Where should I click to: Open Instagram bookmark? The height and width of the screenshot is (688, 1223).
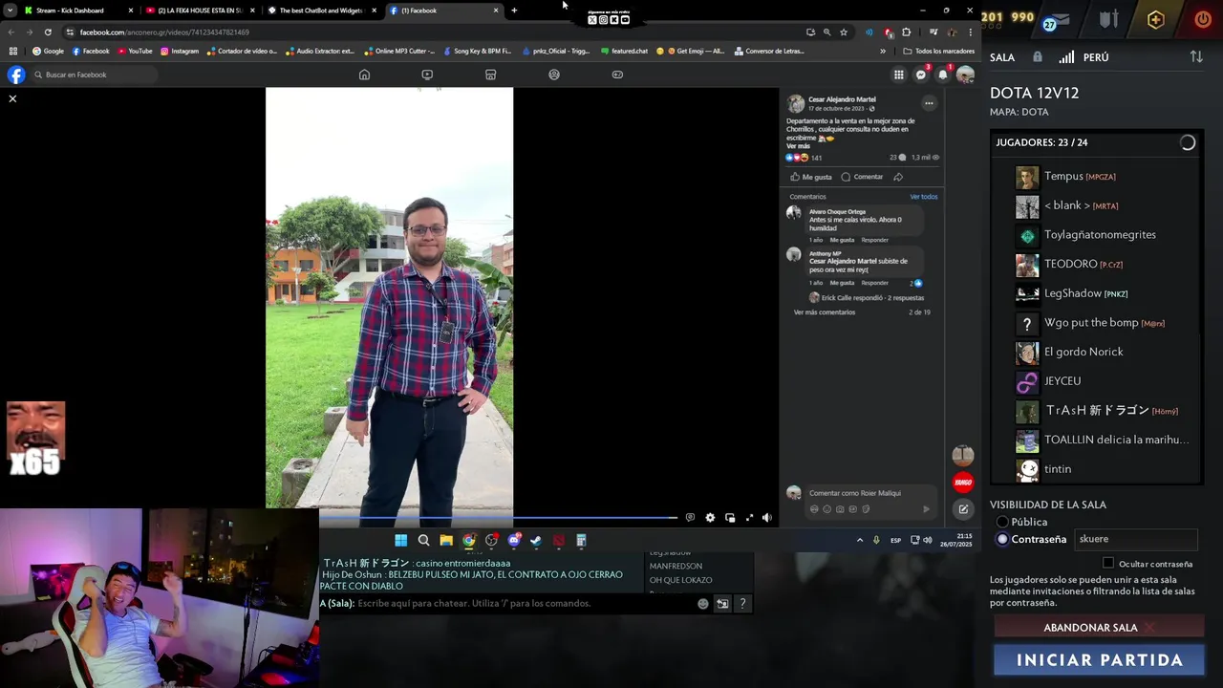pos(180,51)
